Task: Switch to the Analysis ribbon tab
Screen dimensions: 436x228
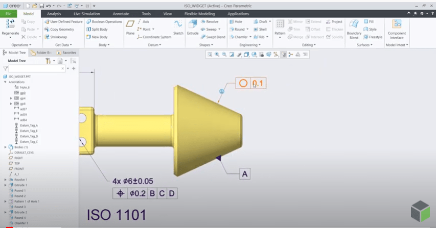Action: coord(54,14)
